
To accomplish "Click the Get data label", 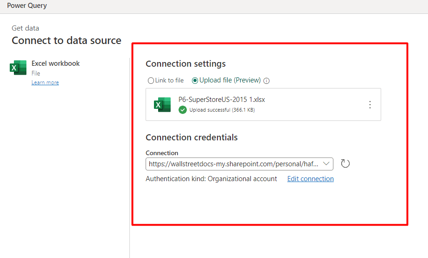I will pos(26,28).
